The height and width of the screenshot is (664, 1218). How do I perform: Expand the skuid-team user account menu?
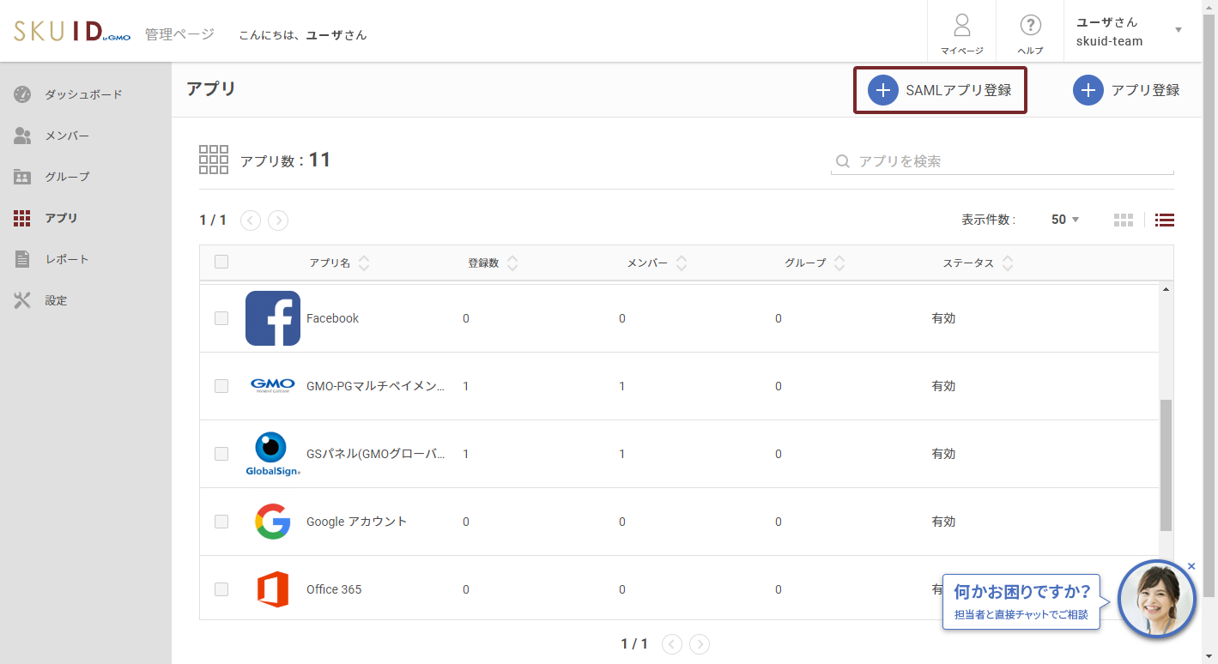tap(1178, 30)
